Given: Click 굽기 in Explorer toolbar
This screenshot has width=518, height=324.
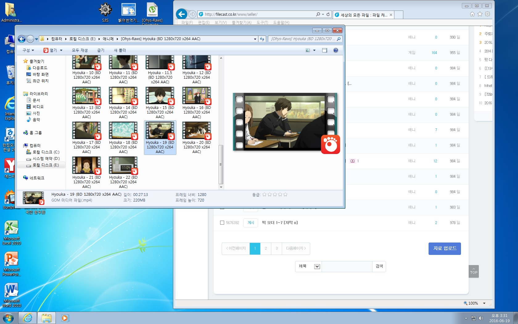Looking at the screenshot, I should coord(101,50).
